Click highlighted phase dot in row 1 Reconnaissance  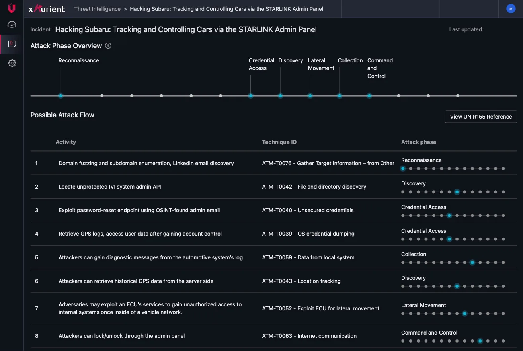403,168
